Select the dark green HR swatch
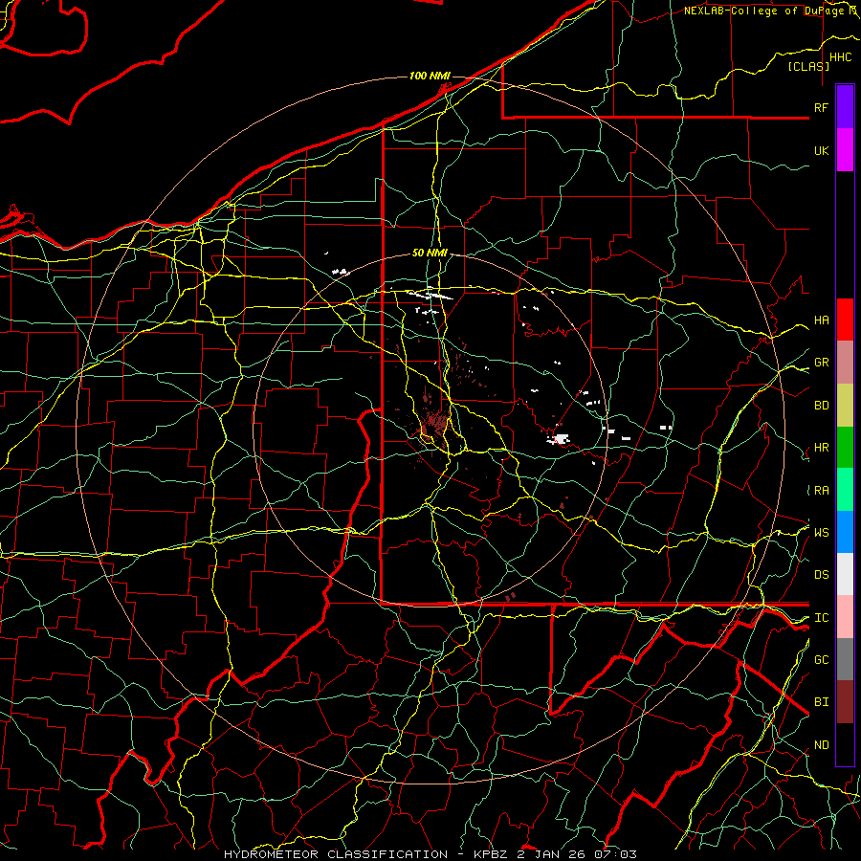The image size is (861, 861). click(x=845, y=447)
